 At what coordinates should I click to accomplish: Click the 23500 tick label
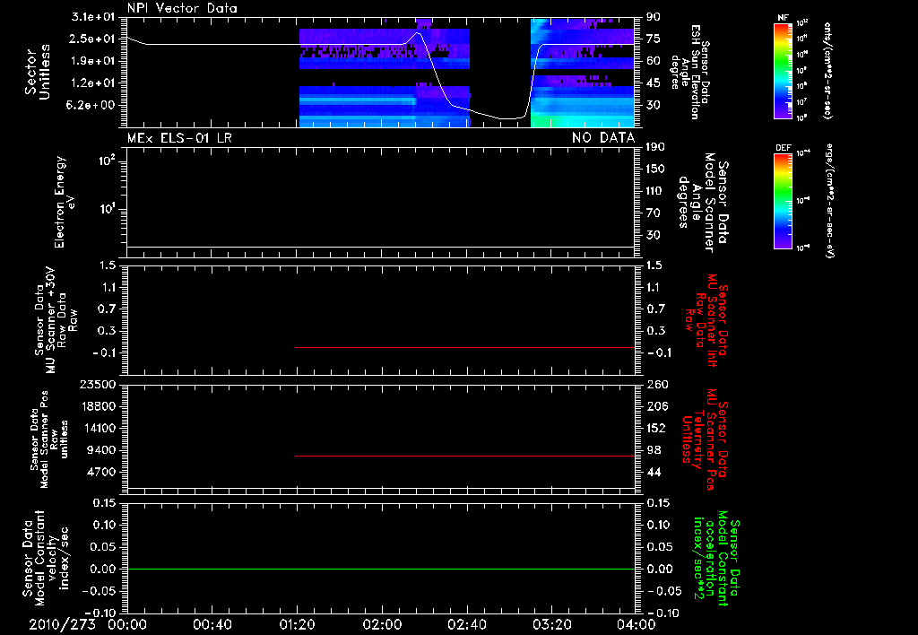pyautogui.click(x=97, y=384)
